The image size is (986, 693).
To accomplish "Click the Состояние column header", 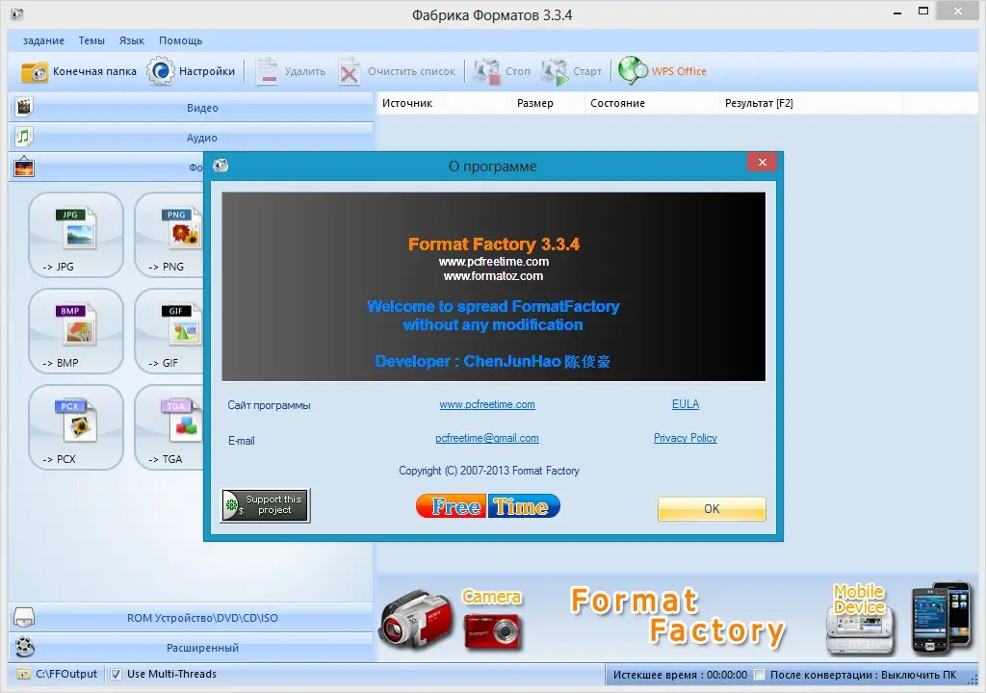I will 652,103.
